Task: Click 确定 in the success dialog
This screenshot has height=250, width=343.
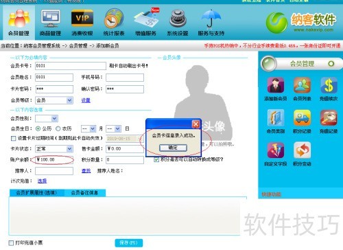Action: 173,148
